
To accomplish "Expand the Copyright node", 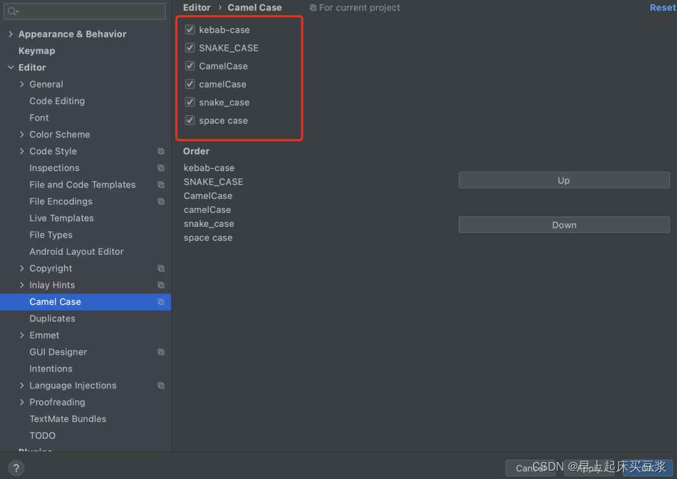I will 22,269.
